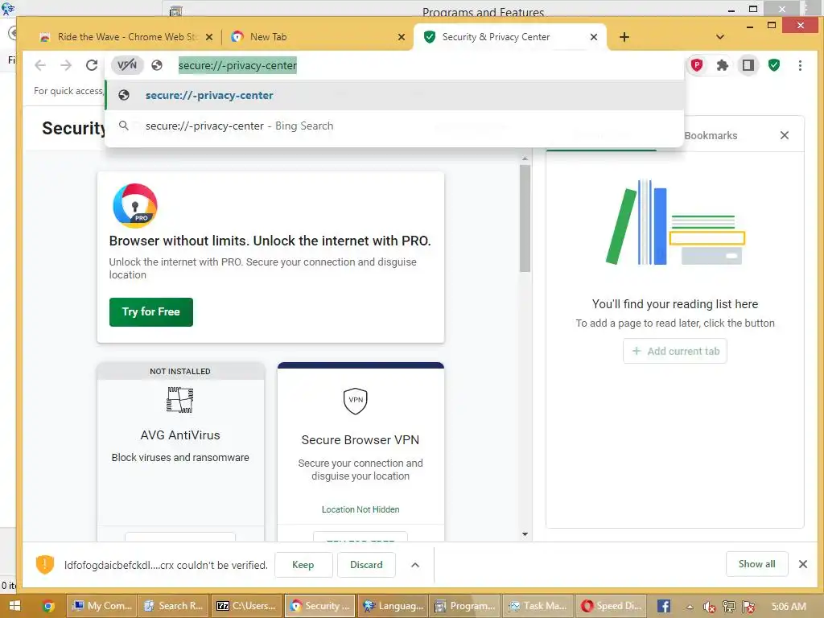Click the Facebook icon in taskbar

pos(664,606)
